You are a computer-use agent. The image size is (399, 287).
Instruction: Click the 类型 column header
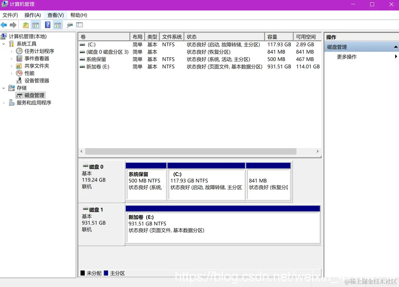coord(152,37)
